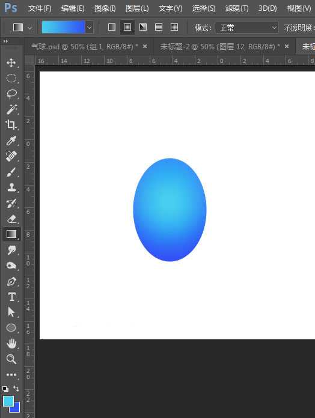The image size is (315, 418).
Task: Select the Eraser tool
Action: coord(11,219)
